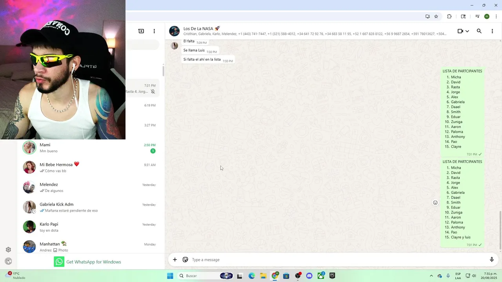
Task: Click the unread badge on Mami chat
Action: tap(153, 151)
